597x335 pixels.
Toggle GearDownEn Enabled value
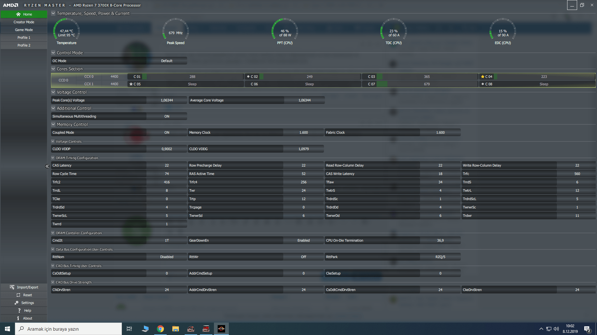pos(303,240)
